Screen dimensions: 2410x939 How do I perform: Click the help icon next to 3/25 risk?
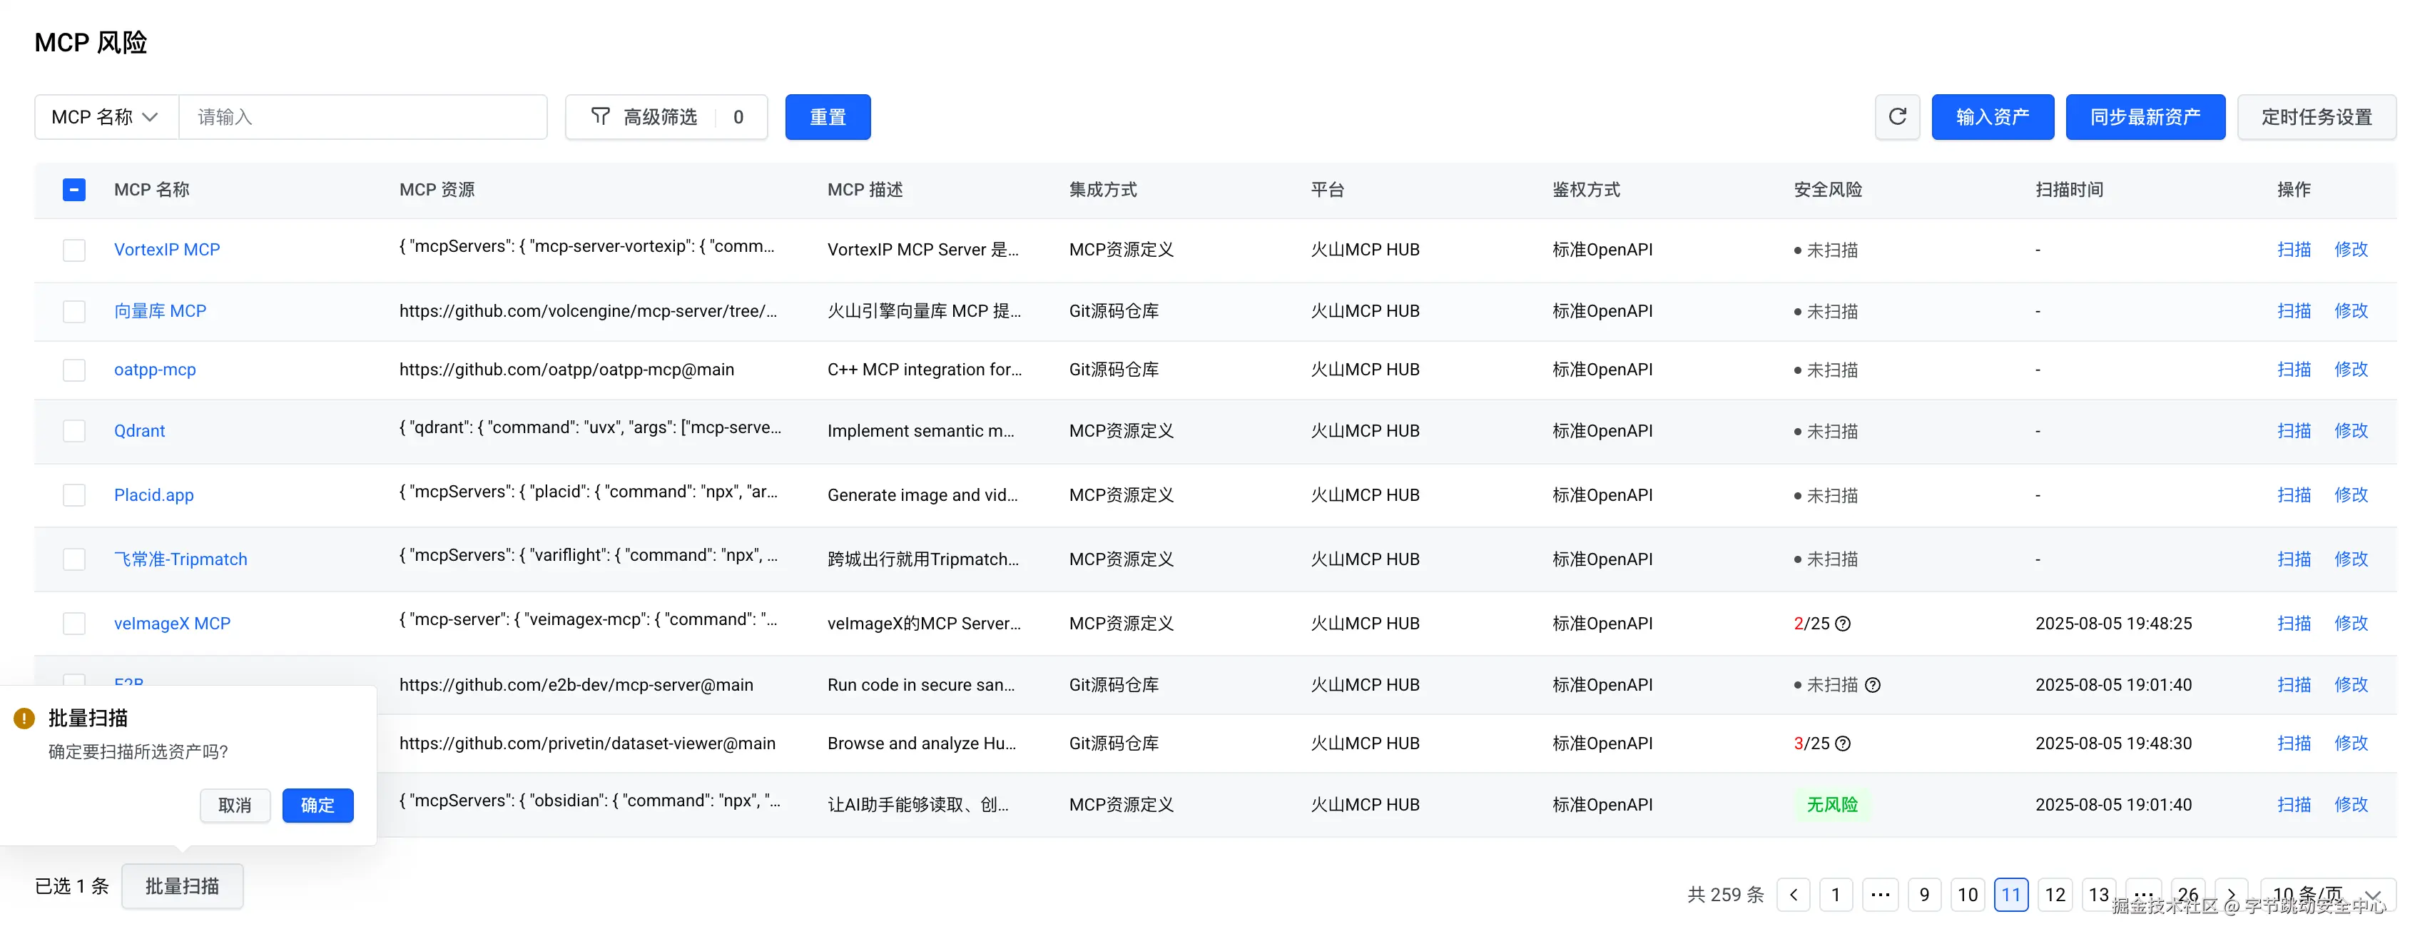[1842, 743]
